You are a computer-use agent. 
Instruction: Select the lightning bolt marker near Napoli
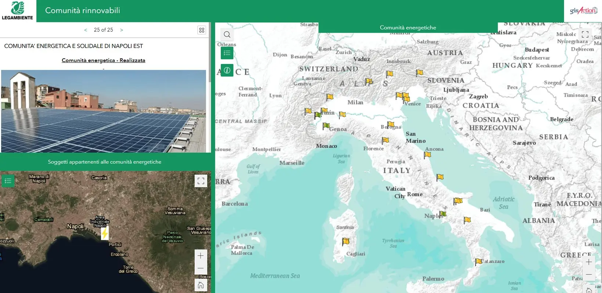[105, 233]
